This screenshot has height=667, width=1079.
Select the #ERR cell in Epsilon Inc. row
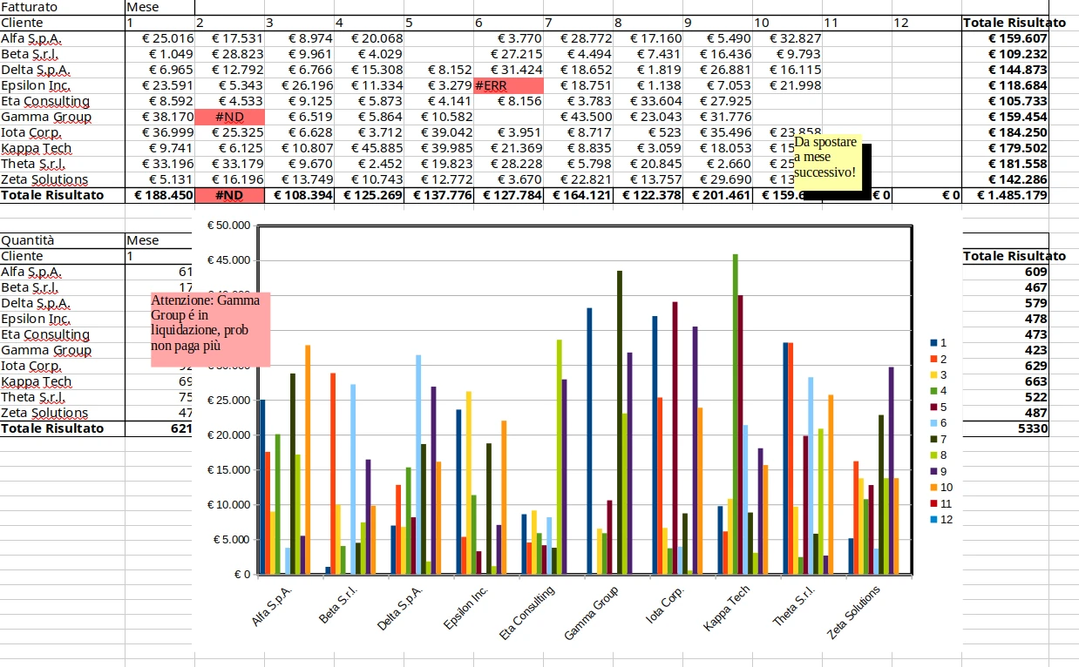point(508,85)
